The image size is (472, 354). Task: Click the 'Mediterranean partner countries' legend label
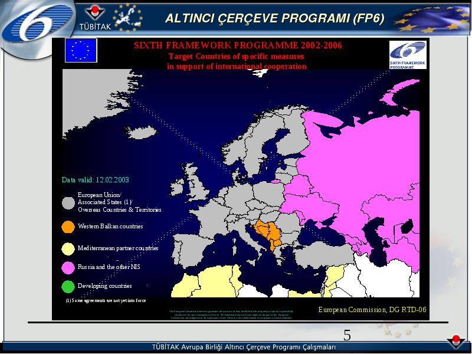point(118,248)
